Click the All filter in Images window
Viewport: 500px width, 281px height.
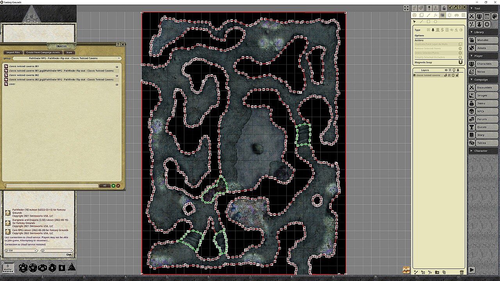[x=104, y=186]
